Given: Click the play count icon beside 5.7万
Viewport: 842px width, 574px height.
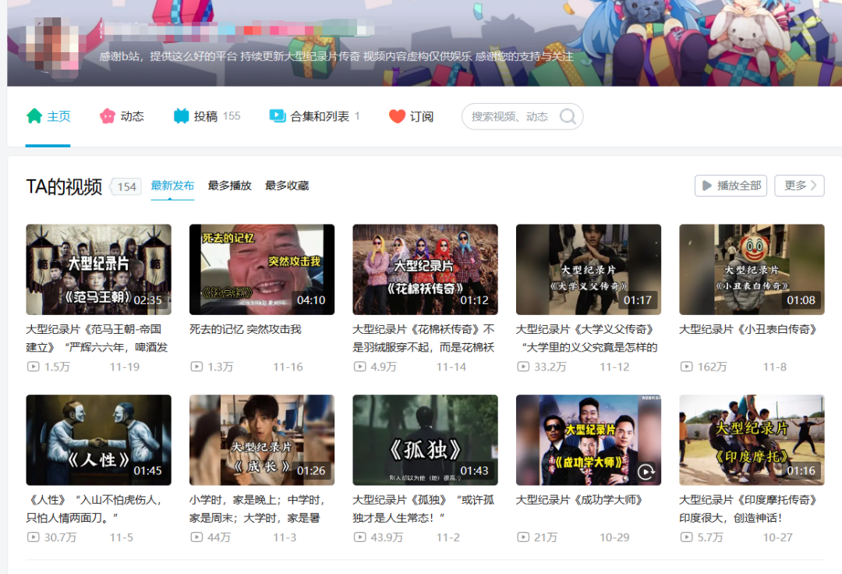Looking at the screenshot, I should pos(686,537).
